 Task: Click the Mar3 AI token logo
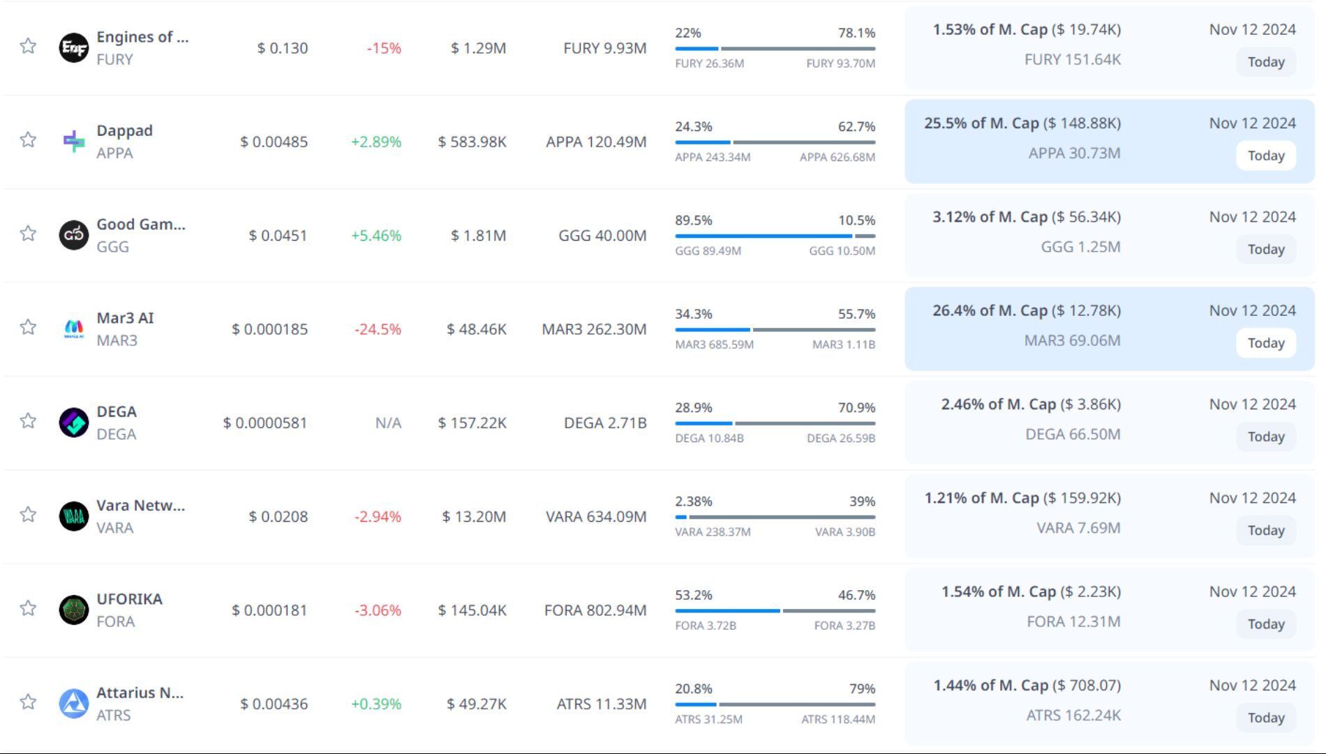click(73, 329)
